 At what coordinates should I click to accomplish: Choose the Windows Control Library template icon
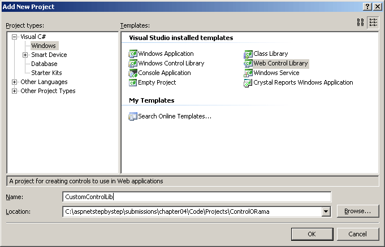133,64
